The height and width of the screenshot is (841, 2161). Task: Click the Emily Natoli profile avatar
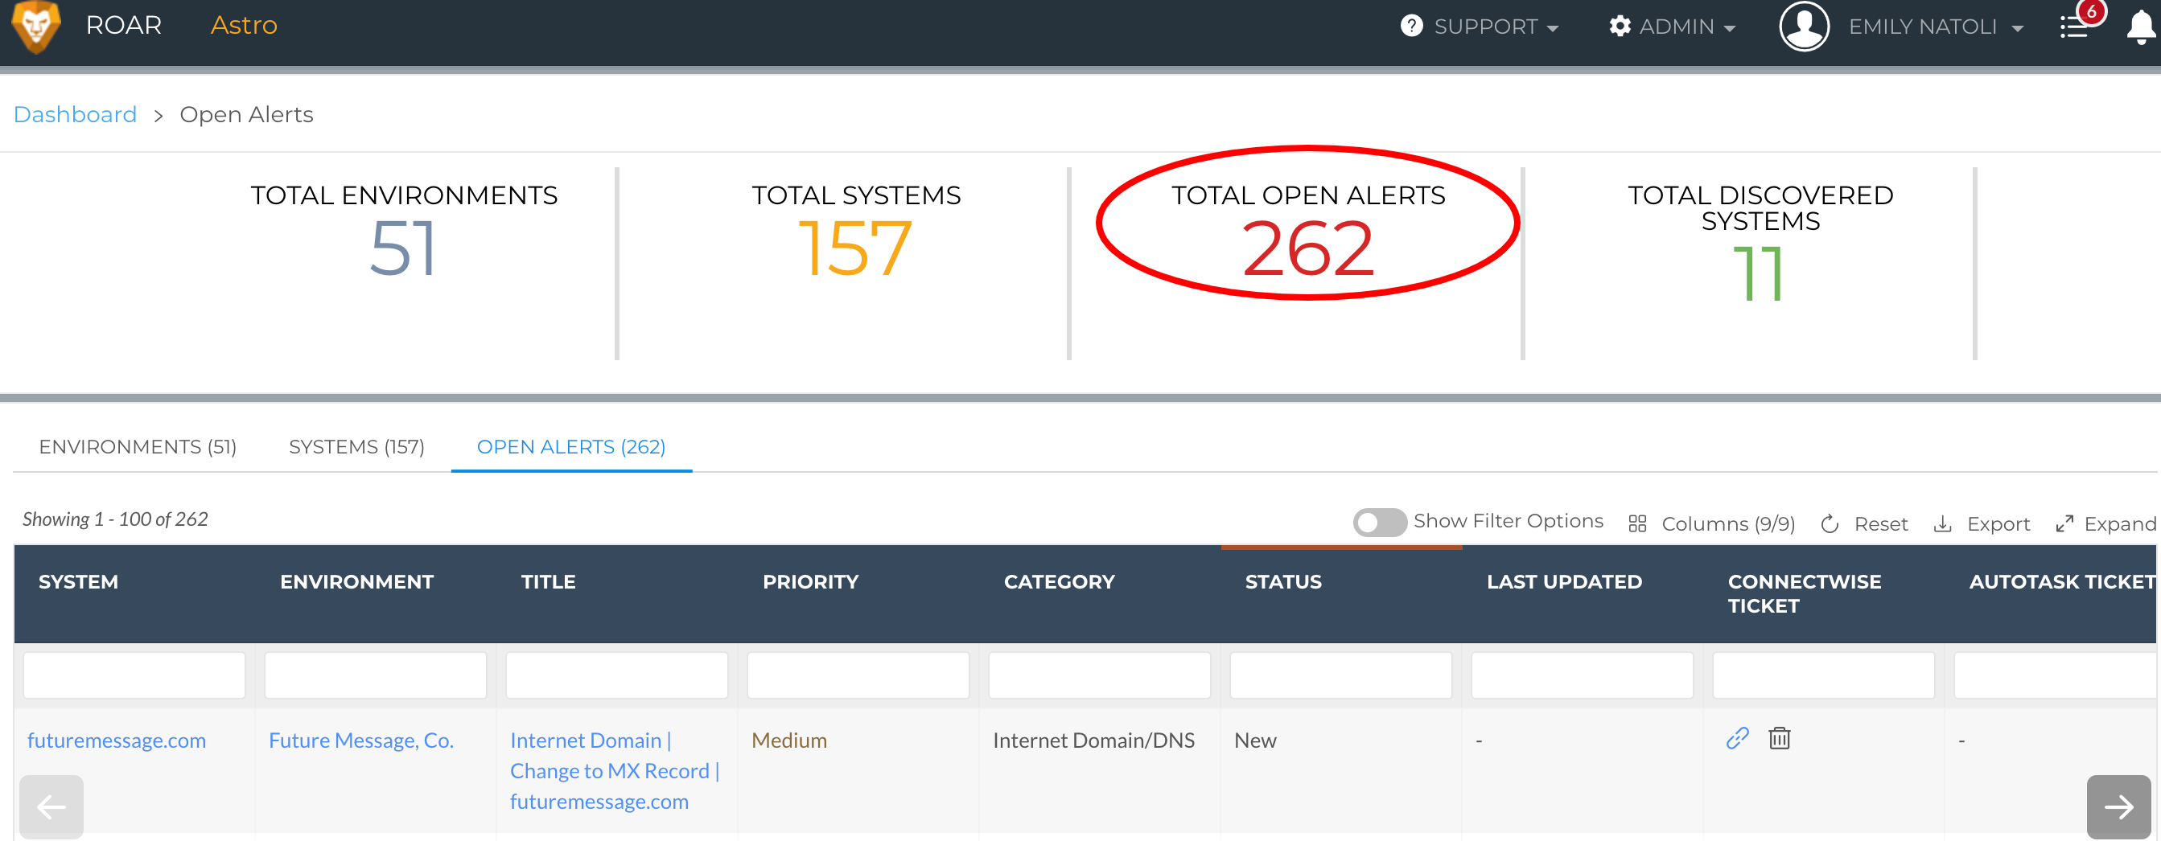1804,26
